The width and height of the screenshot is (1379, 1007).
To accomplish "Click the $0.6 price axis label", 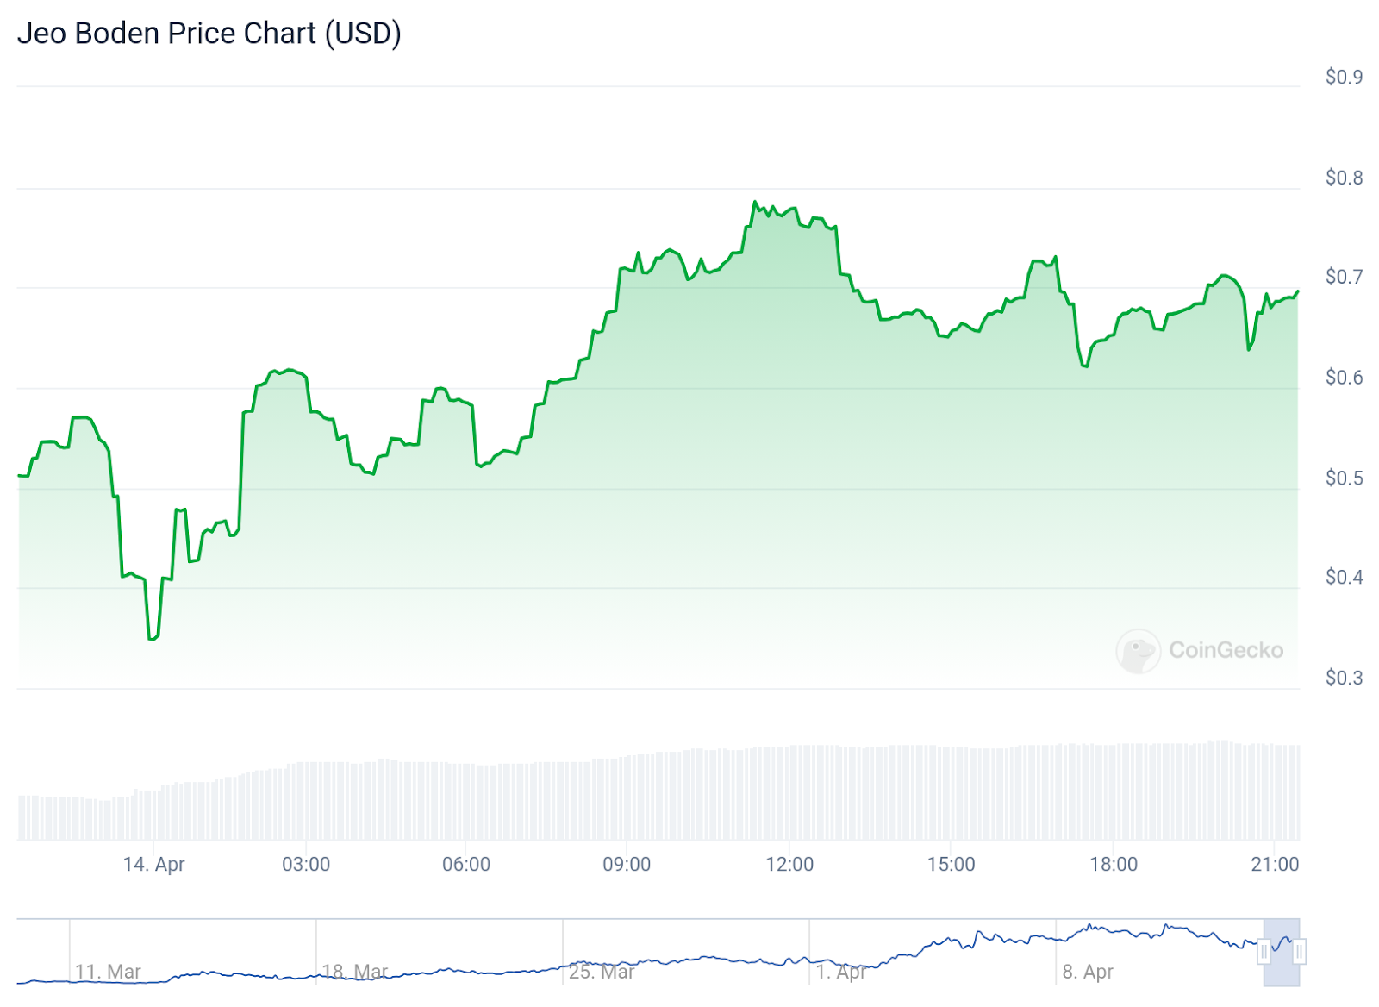I will (1344, 378).
